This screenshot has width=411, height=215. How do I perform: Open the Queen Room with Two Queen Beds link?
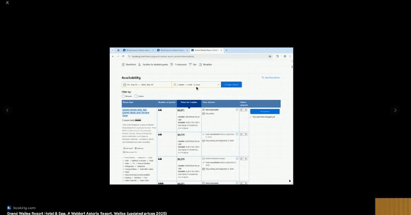(136, 112)
